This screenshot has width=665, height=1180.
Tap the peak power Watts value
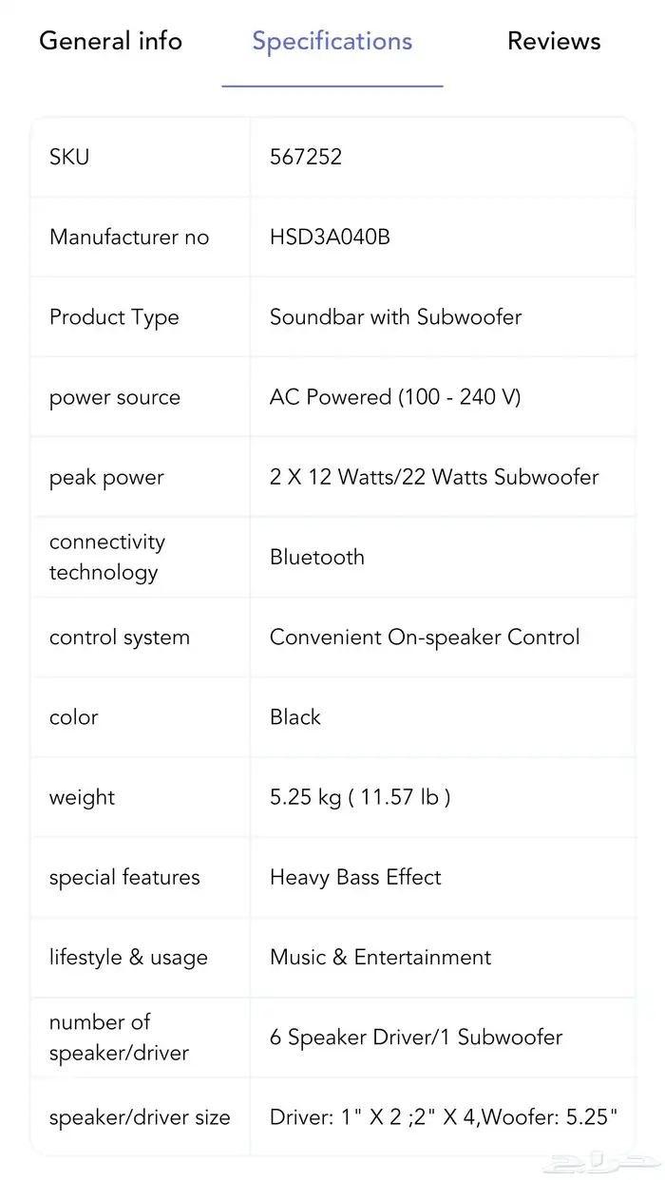coord(434,477)
